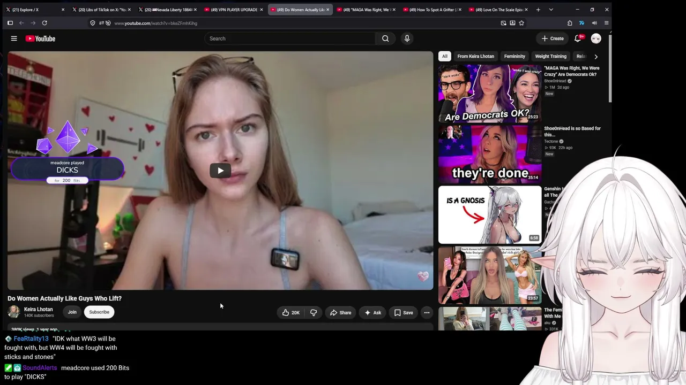The height and width of the screenshot is (385, 686).
Task: Go to the YouTube home logo
Action: click(x=40, y=38)
